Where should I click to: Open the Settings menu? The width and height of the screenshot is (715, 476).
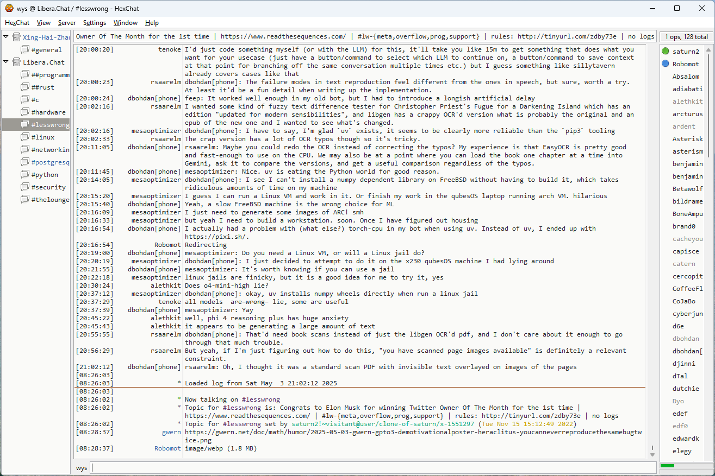[x=95, y=23]
